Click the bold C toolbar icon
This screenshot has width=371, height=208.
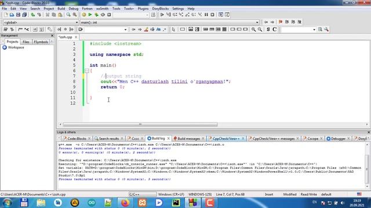[x=274, y=29]
